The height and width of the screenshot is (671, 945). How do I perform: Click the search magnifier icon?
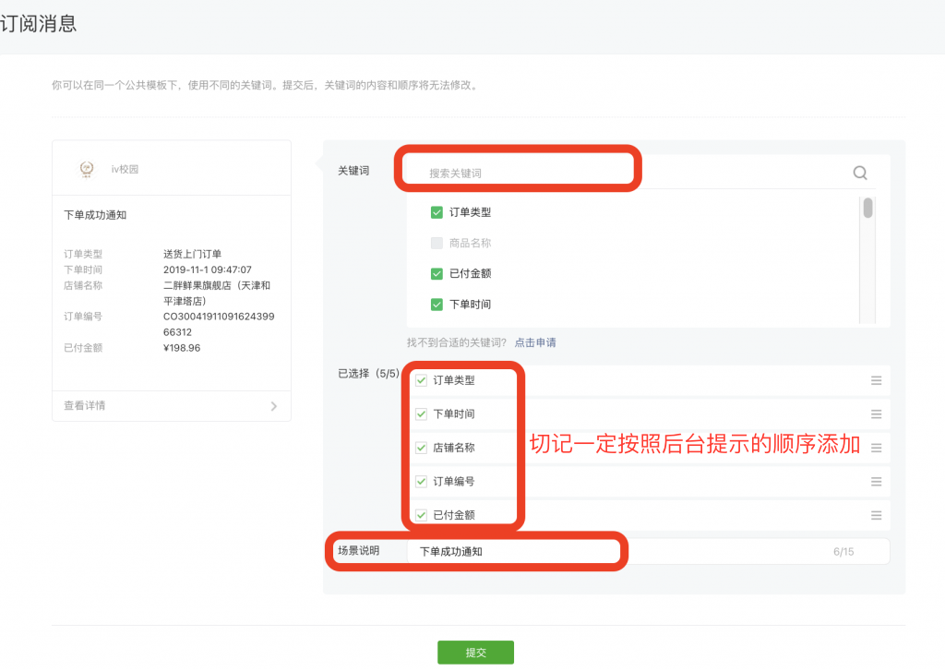click(x=860, y=173)
